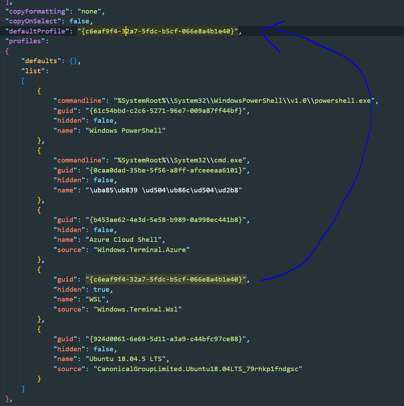This screenshot has height=406, width=404.
Task: Click the "WSL" name value
Action: coord(95,299)
